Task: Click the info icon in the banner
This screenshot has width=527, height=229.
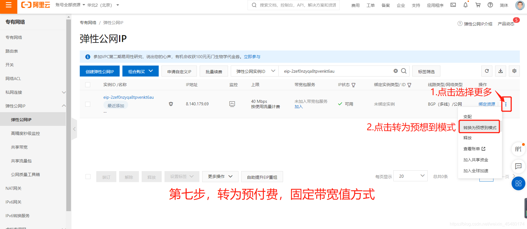Action: pos(88,57)
